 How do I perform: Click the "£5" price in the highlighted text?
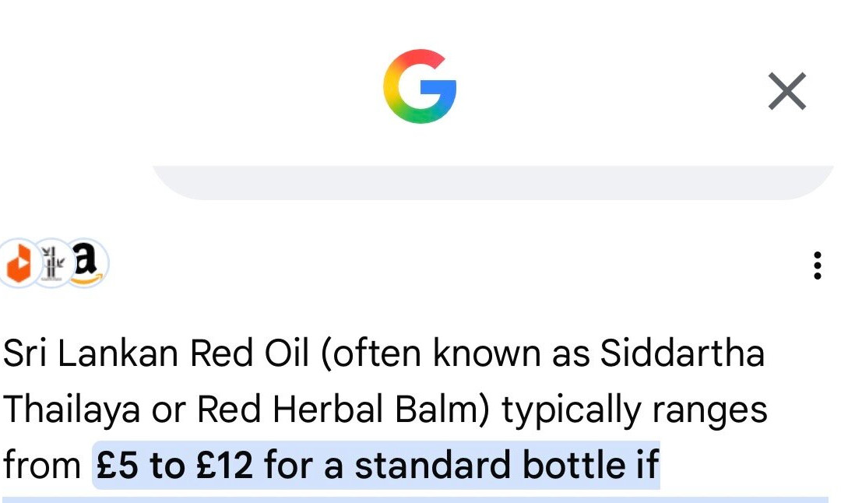pyautogui.click(x=117, y=465)
